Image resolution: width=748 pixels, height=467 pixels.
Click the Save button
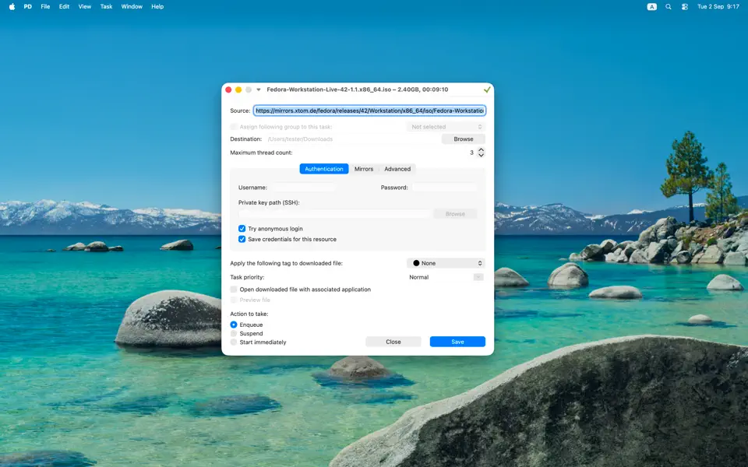click(x=457, y=341)
